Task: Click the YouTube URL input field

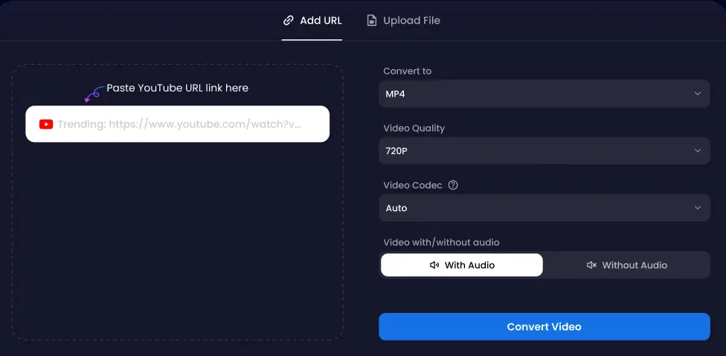Action: 186,124
